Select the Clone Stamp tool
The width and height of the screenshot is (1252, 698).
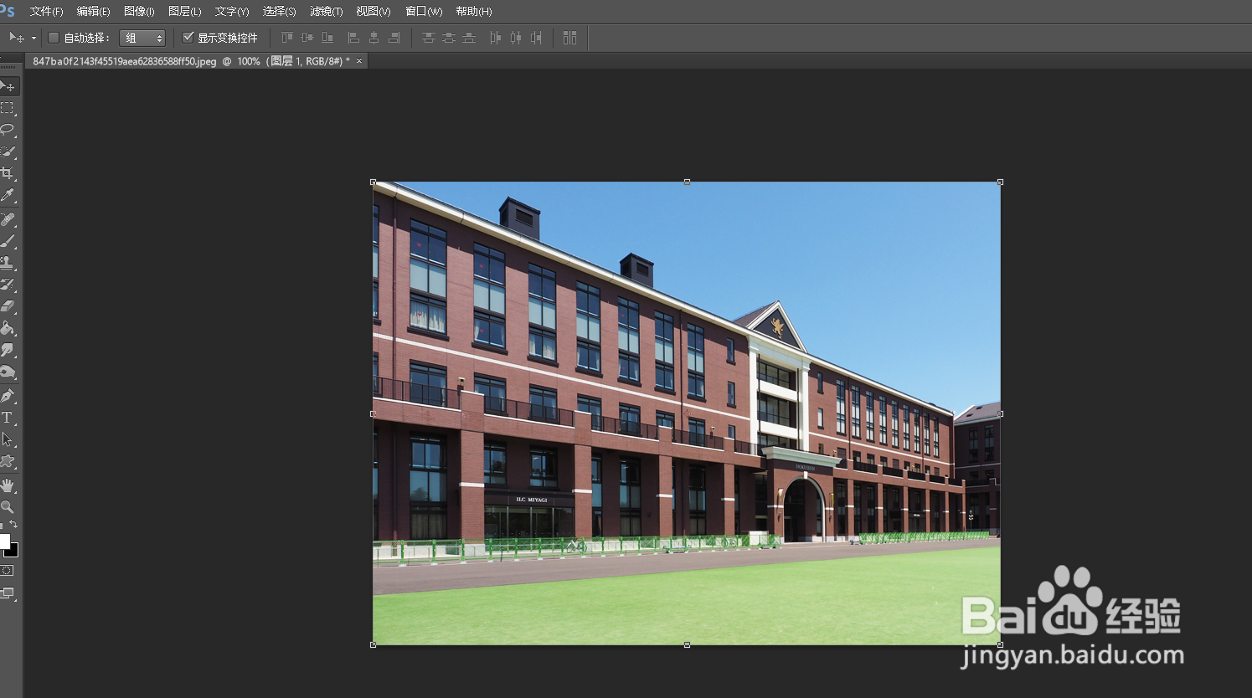(8, 263)
